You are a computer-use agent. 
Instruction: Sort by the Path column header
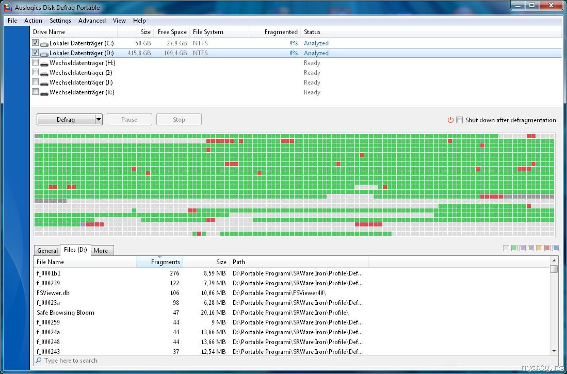point(299,262)
